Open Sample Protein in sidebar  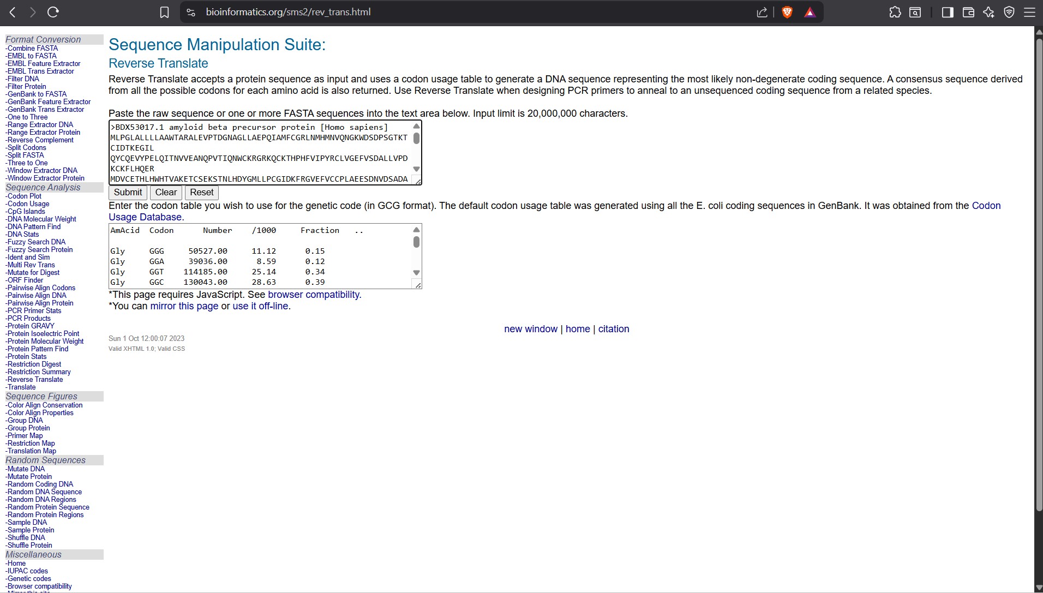(x=31, y=530)
